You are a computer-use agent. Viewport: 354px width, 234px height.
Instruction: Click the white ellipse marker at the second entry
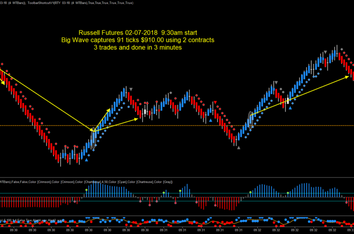coord(251,120)
